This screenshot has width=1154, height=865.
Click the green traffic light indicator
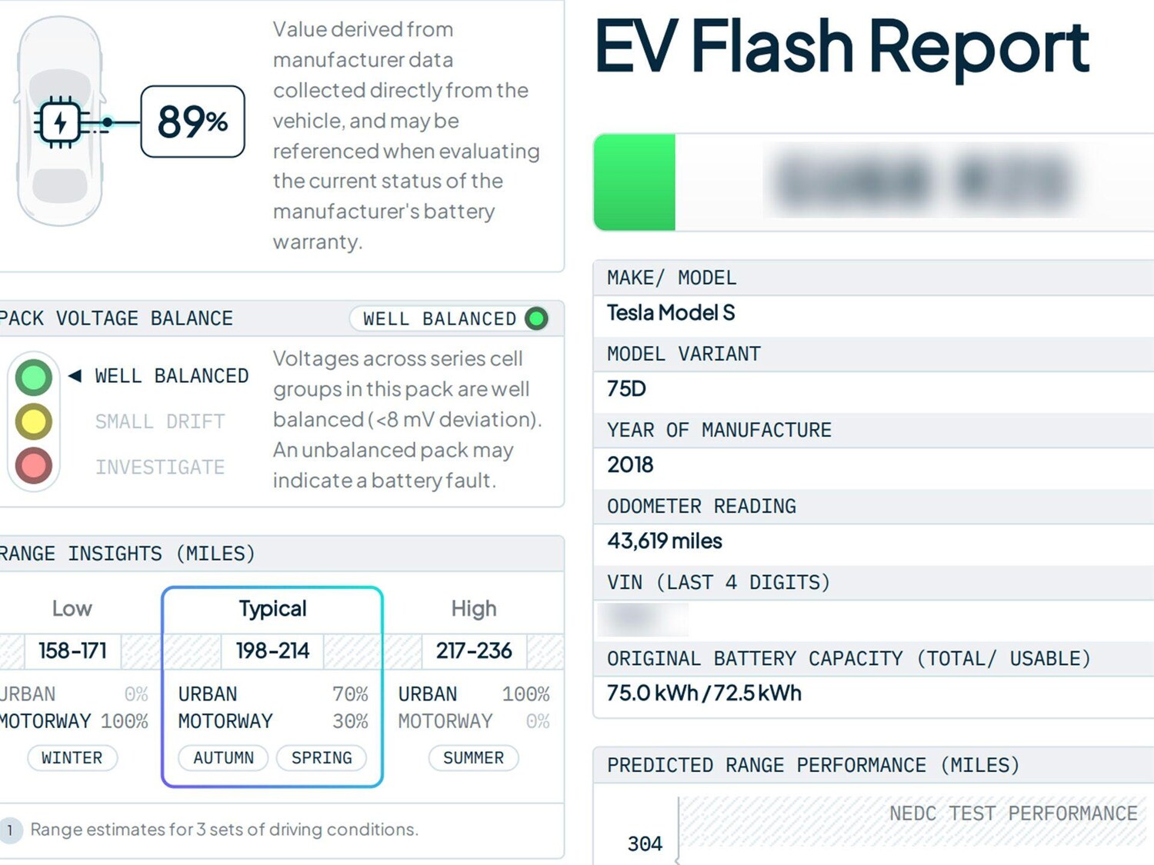coord(34,377)
